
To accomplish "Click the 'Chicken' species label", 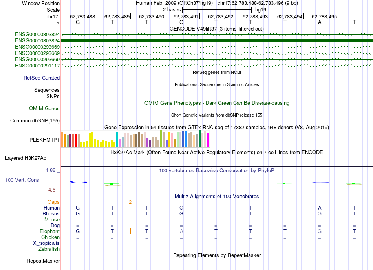I will click(x=50, y=237).
